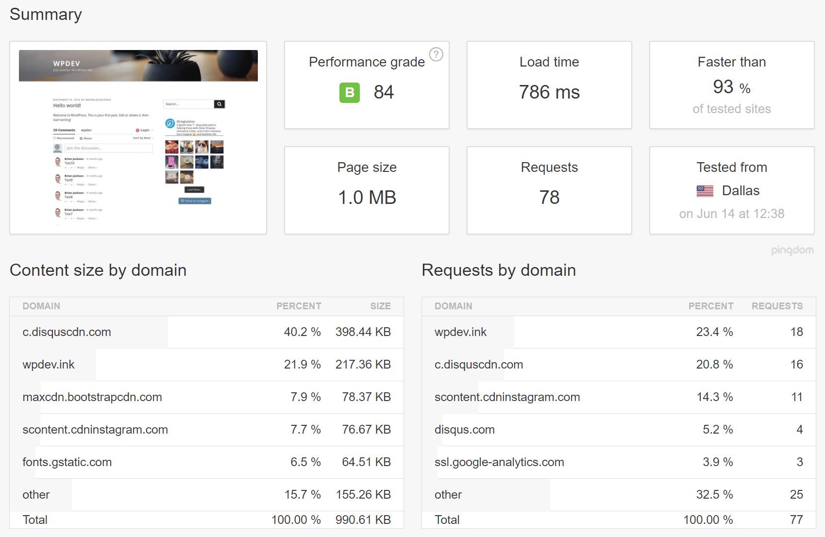Open the Sort by Best dropdown
The width and height of the screenshot is (825, 537).
[x=142, y=138]
